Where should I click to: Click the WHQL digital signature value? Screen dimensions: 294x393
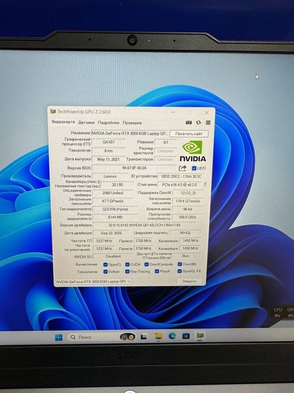(x=186, y=233)
